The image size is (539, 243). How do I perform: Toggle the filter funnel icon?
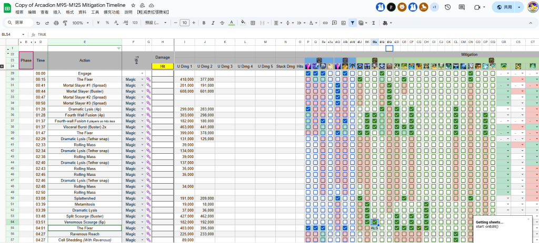coord(353,23)
